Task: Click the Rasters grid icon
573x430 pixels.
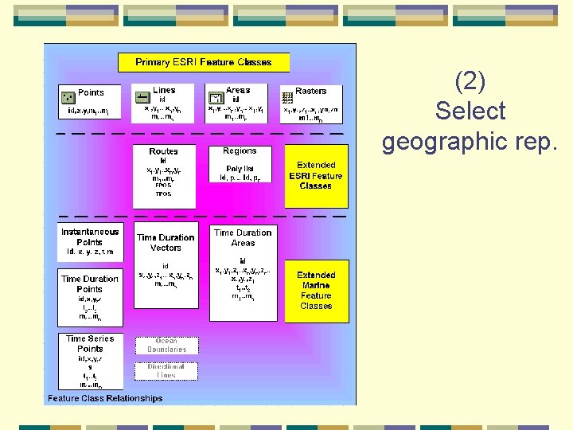Action: click(287, 98)
